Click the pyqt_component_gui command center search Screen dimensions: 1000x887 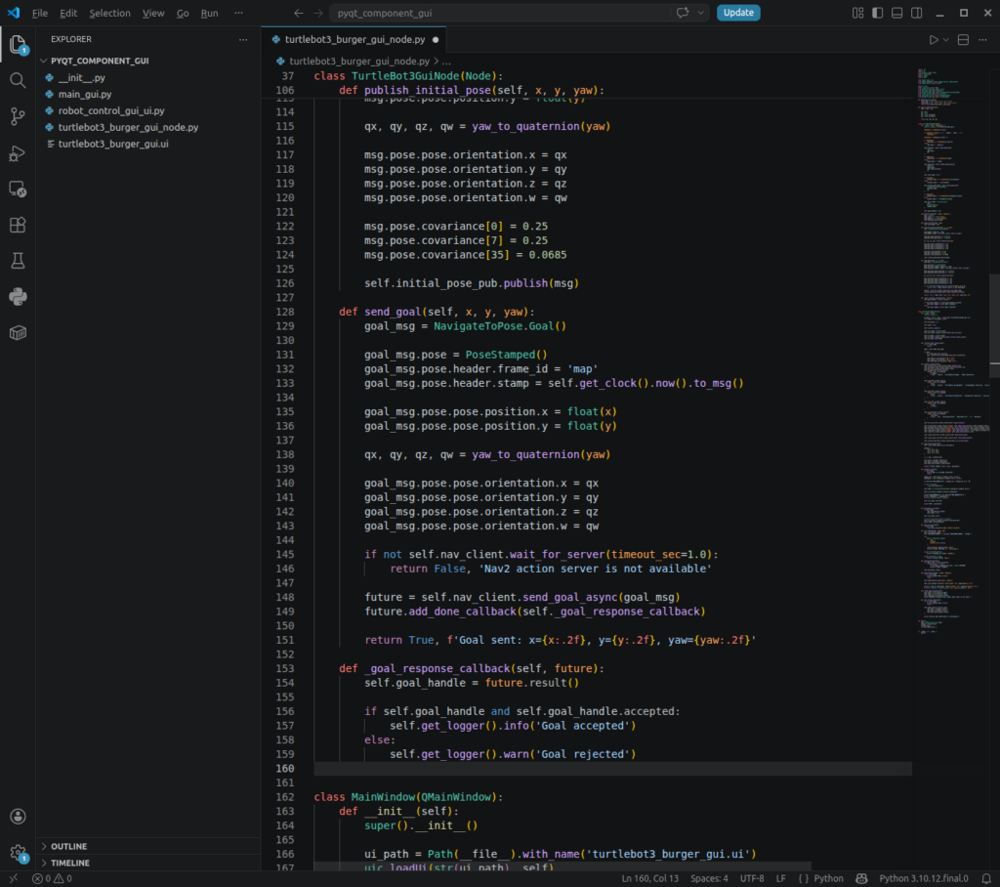(501, 13)
